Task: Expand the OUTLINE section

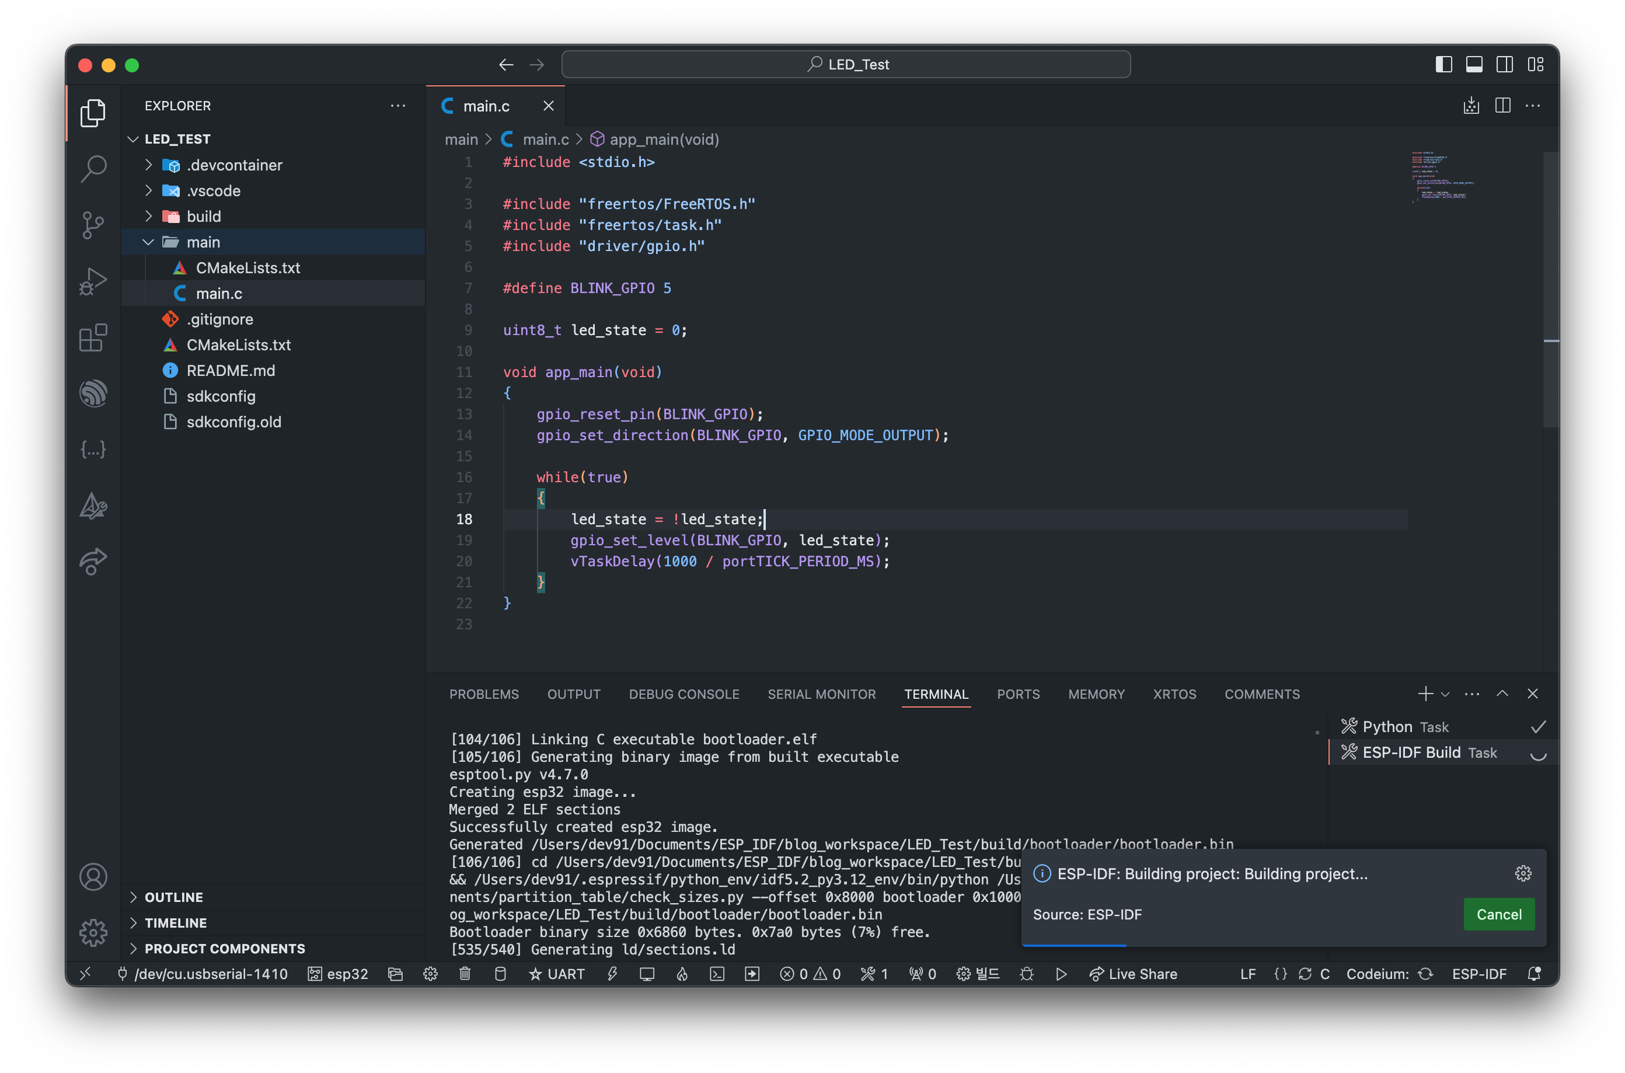Action: 174,897
